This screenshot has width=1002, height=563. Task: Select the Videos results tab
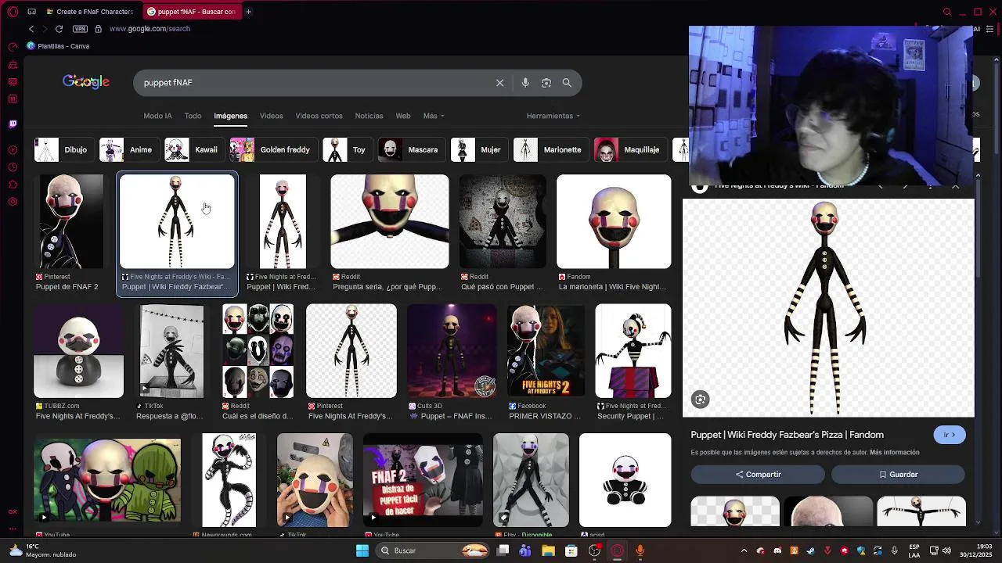pos(271,116)
